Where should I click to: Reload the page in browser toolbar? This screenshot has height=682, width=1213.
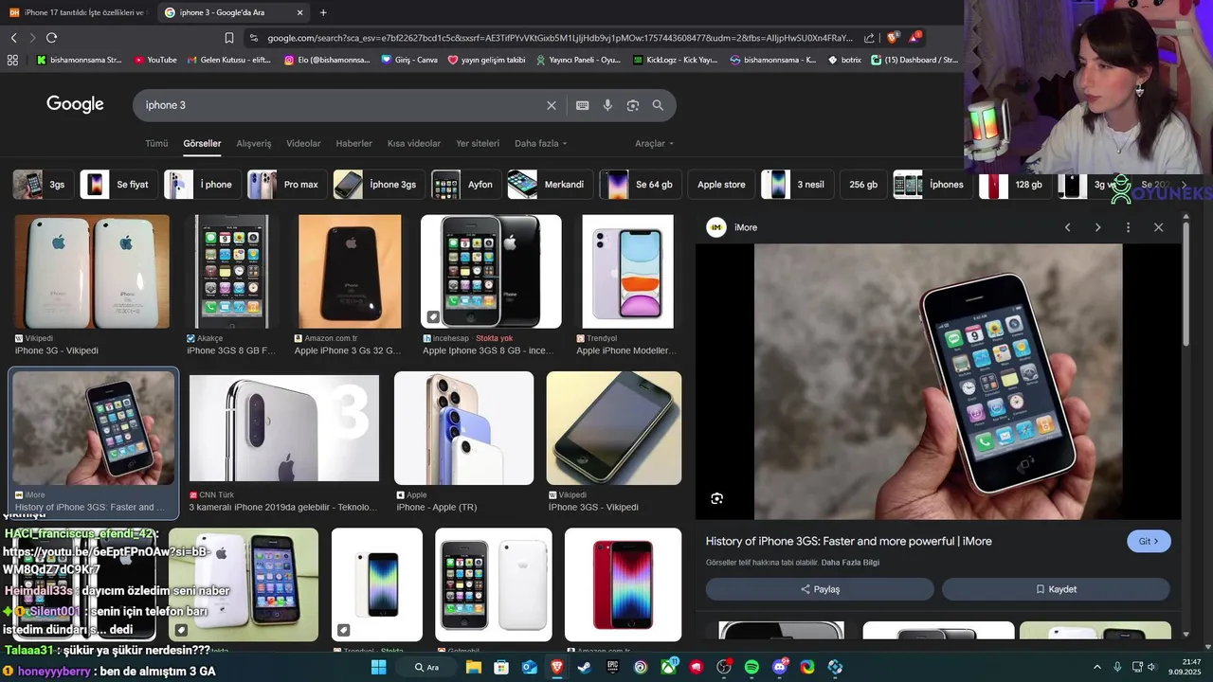[x=51, y=38]
